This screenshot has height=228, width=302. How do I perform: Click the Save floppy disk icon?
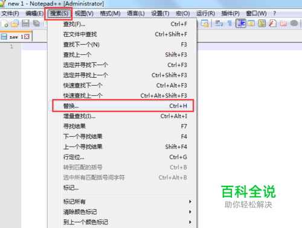(x=25, y=24)
